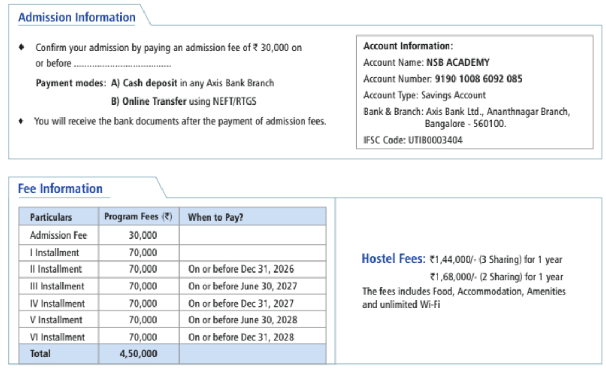The width and height of the screenshot is (606, 371).
Task: Click the IFSC Code UTIB0003404
Action: 435,140
